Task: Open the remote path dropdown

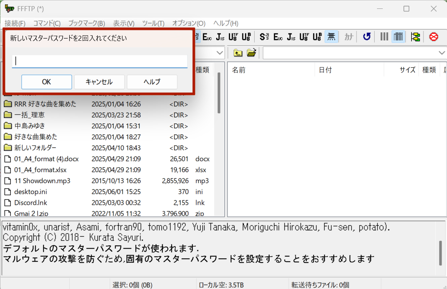Action: 442,53
